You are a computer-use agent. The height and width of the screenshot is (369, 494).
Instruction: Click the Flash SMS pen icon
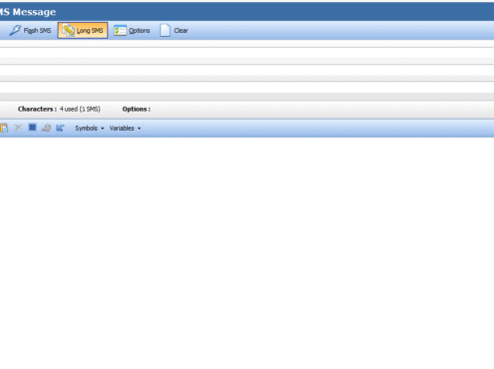[x=15, y=30]
